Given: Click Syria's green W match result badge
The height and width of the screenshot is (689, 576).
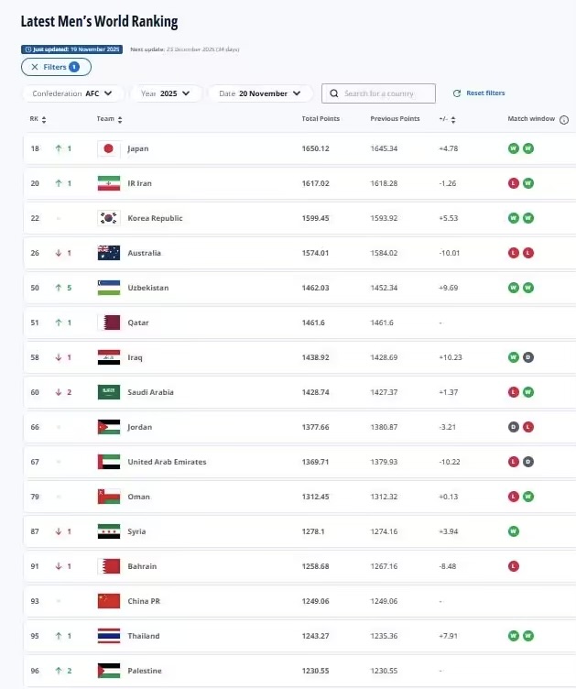Looking at the screenshot, I should point(514,531).
